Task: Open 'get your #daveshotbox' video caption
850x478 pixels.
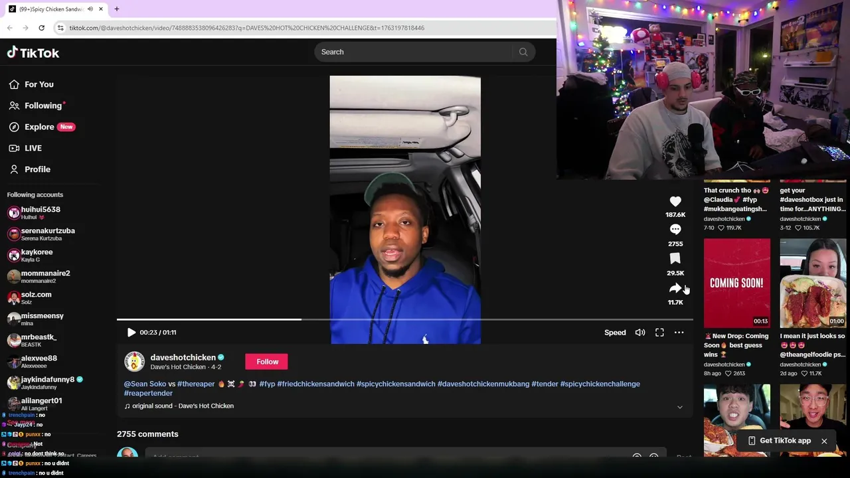Action: tap(813, 199)
